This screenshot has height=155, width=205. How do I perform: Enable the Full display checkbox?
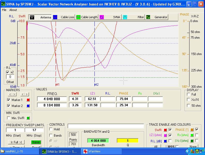tap(188, 95)
